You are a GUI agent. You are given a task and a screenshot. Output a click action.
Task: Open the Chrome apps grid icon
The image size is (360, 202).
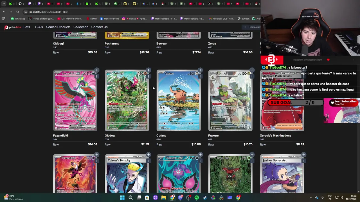coord(4,19)
